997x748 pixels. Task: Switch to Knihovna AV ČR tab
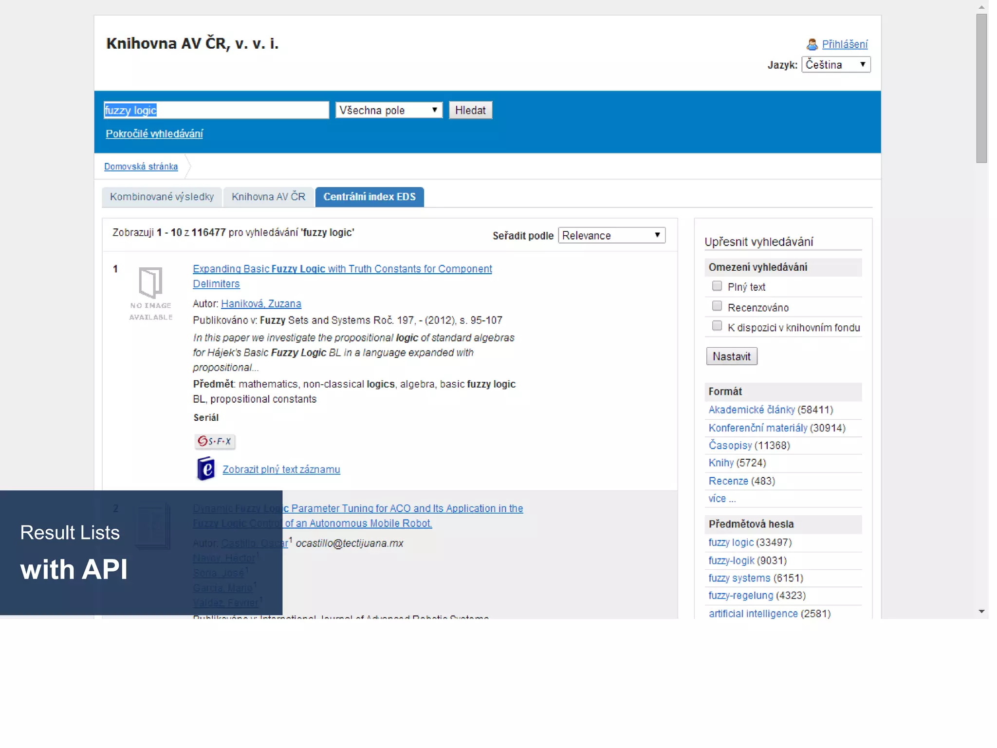(x=268, y=197)
